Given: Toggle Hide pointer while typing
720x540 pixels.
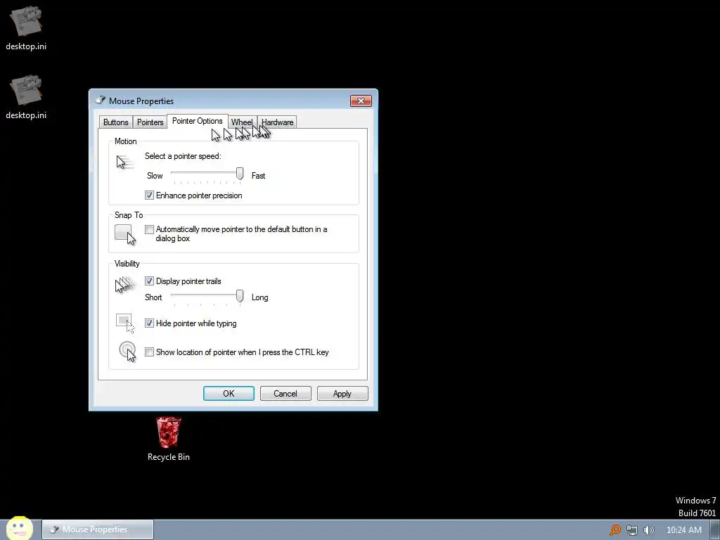Looking at the screenshot, I should (149, 323).
